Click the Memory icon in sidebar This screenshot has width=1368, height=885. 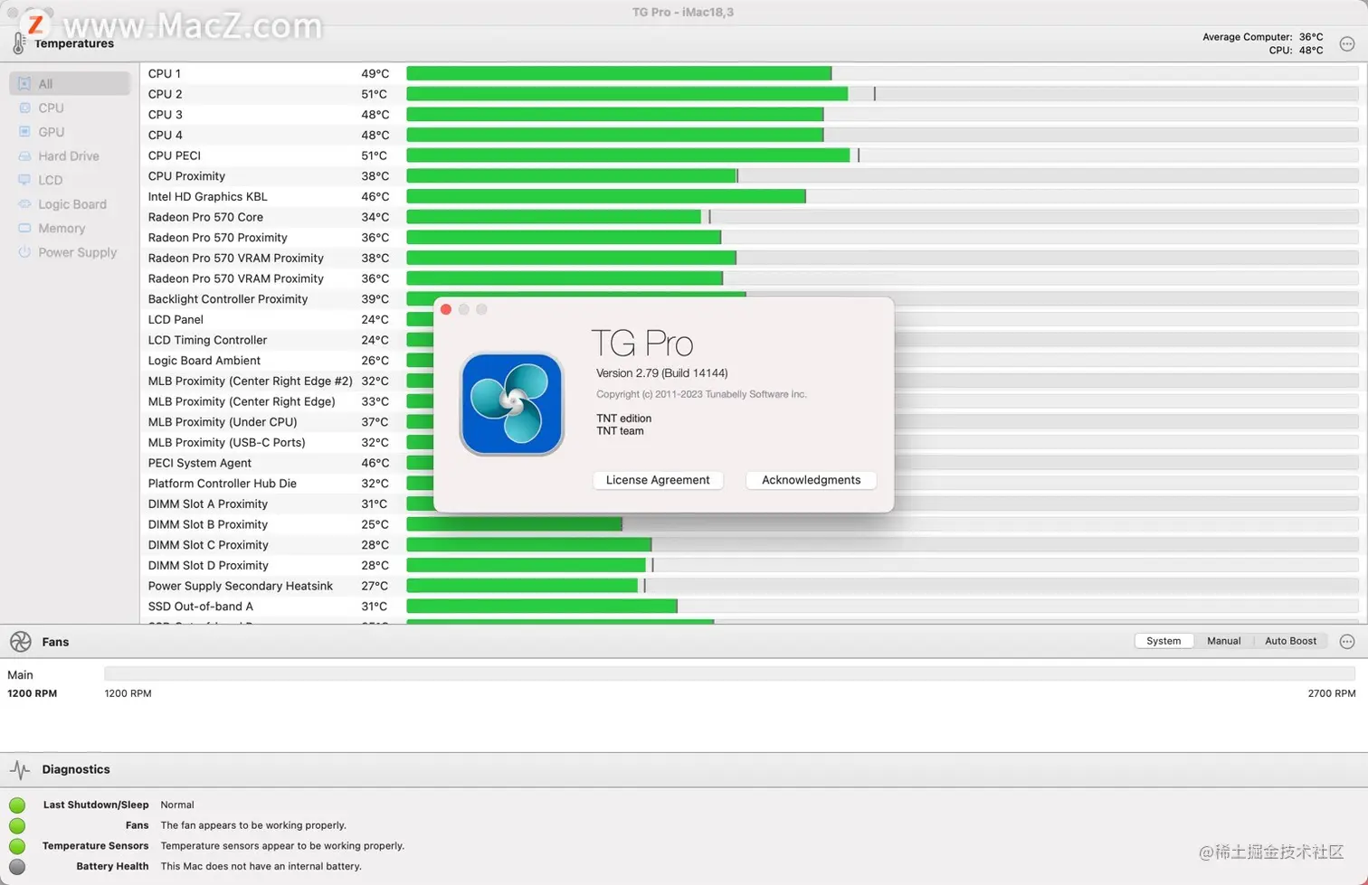(24, 228)
